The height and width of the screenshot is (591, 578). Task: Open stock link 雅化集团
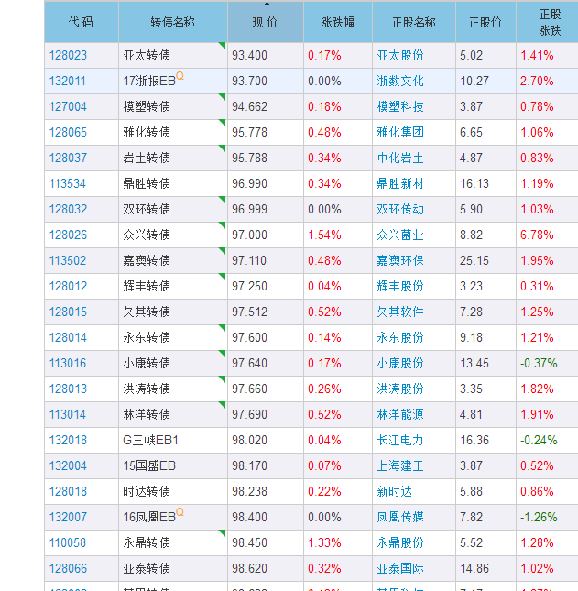(400, 132)
